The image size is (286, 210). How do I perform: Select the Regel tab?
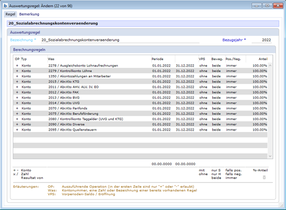pos(10,14)
